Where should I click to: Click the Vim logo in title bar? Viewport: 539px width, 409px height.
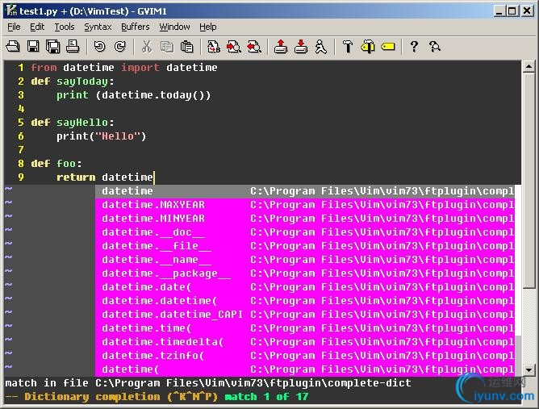point(11,10)
